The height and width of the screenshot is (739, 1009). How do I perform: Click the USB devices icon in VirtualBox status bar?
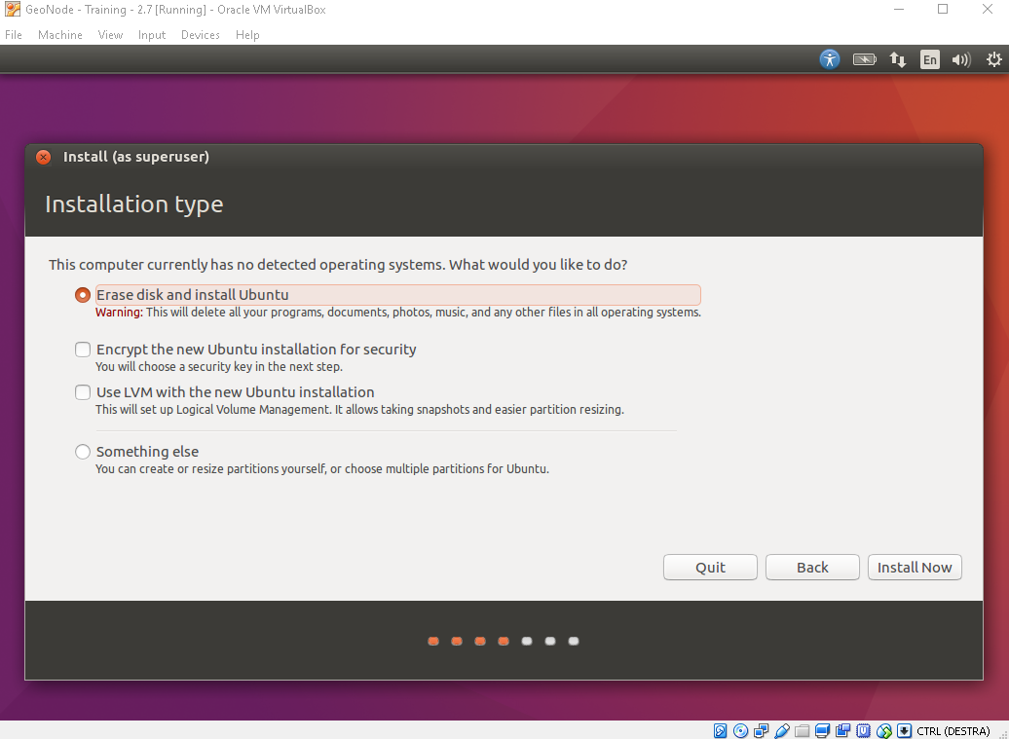782,730
